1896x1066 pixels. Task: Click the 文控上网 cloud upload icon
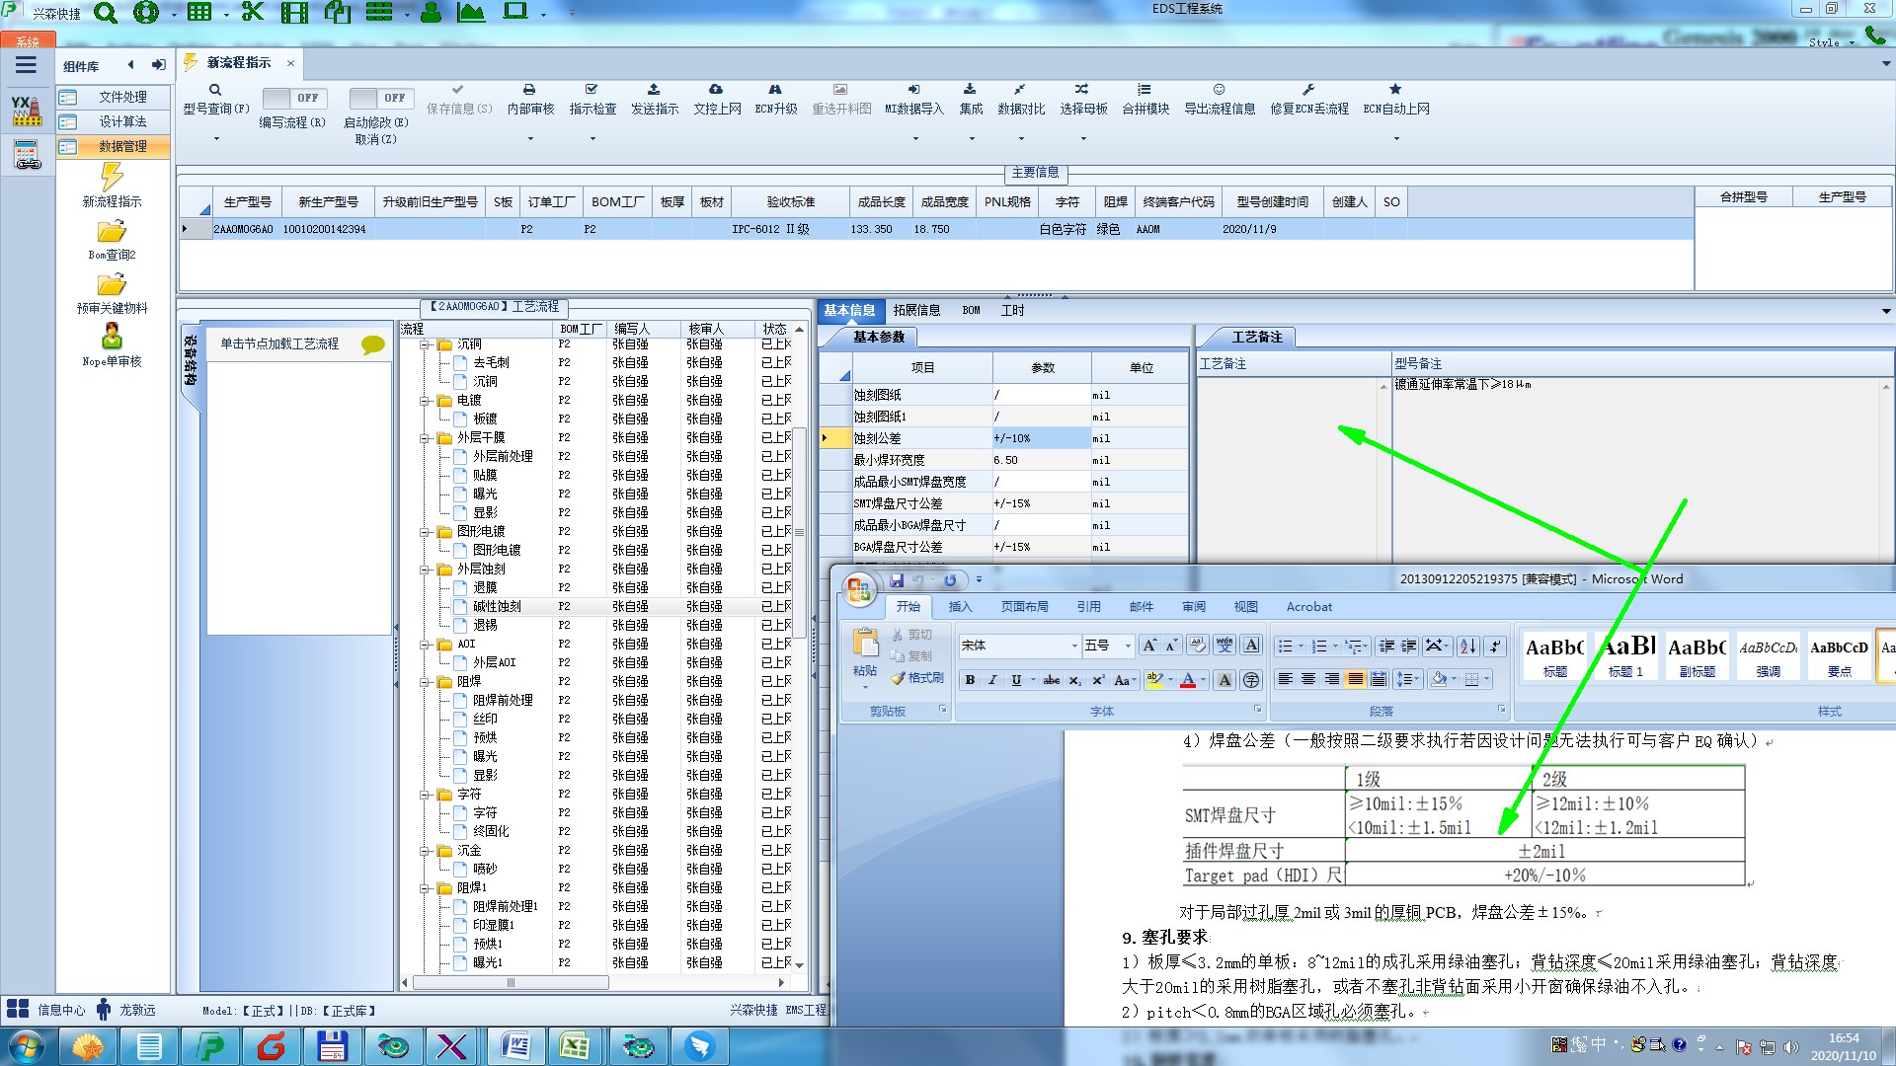click(716, 90)
